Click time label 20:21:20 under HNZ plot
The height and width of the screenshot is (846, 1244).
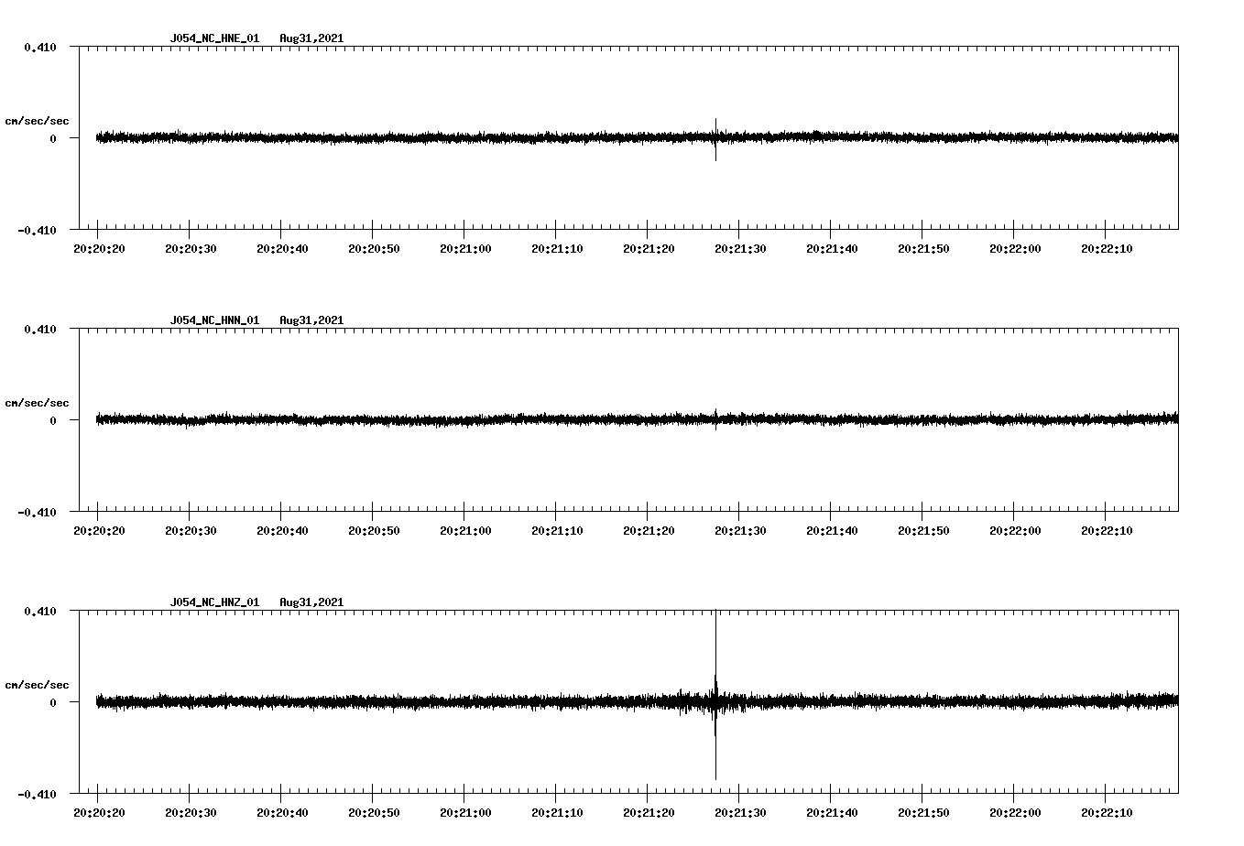click(x=649, y=813)
